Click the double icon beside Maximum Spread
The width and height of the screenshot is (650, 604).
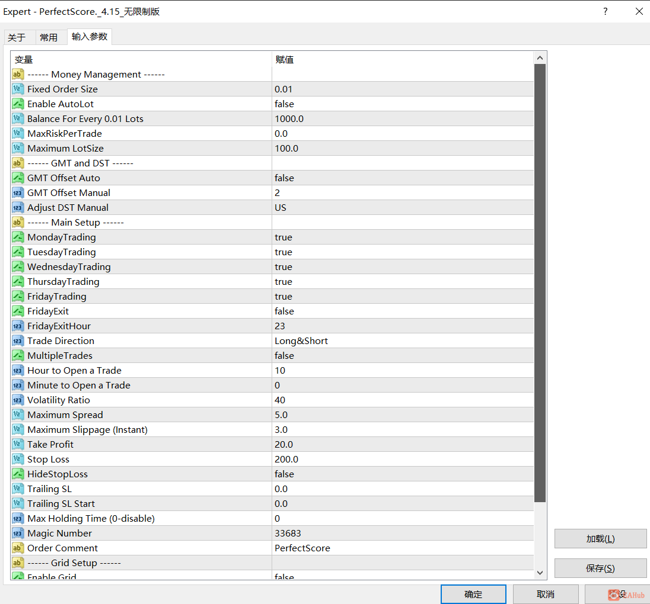(18, 415)
